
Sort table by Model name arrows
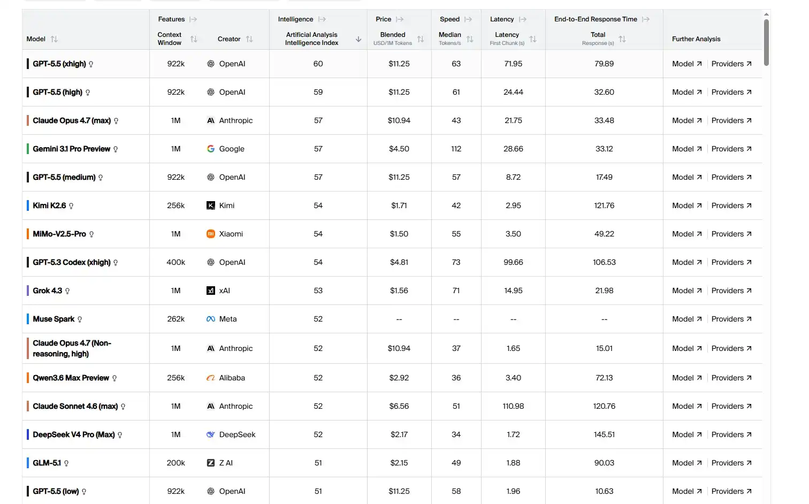(x=54, y=39)
